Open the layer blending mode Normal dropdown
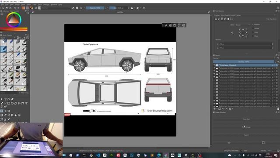Image resolution: width=280 pixels, height=158 pixels. (x=244, y=58)
